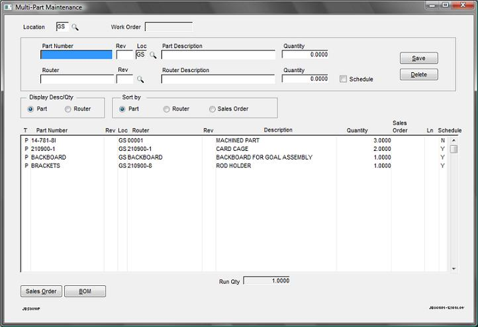
Task: Click the Run Qty field
Action: 266,281
